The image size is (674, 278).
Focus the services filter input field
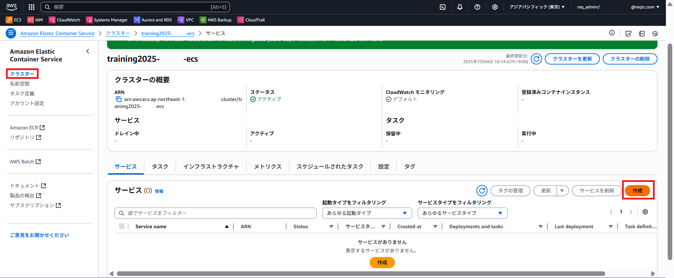coord(216,213)
